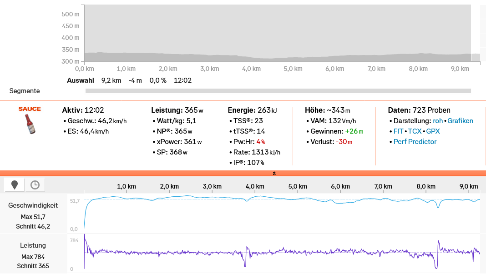Click the Segmente gray selection bar
Viewport: 486px width, 274px height.
coord(278,91)
